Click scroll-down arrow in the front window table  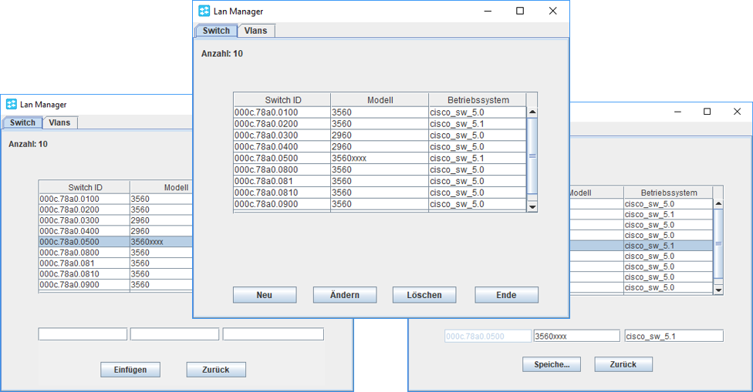click(532, 206)
